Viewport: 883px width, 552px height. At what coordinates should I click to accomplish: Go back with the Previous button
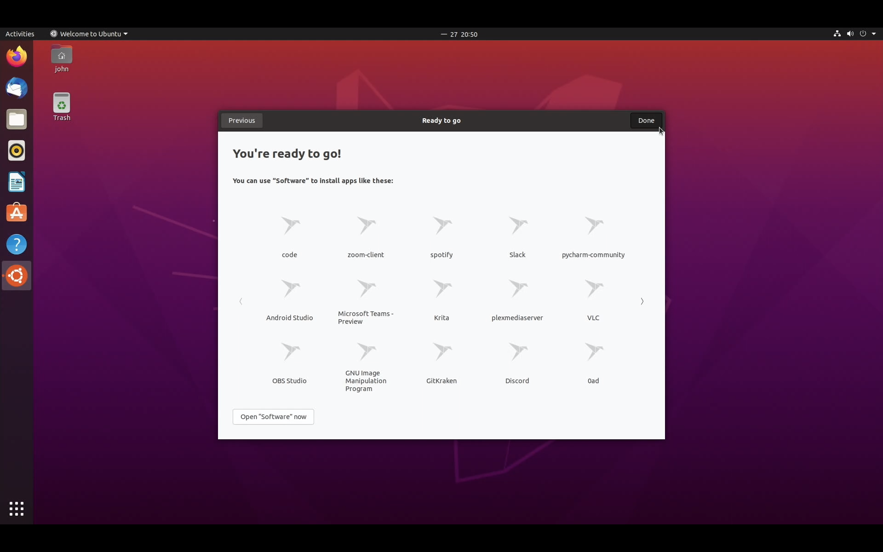point(242,121)
